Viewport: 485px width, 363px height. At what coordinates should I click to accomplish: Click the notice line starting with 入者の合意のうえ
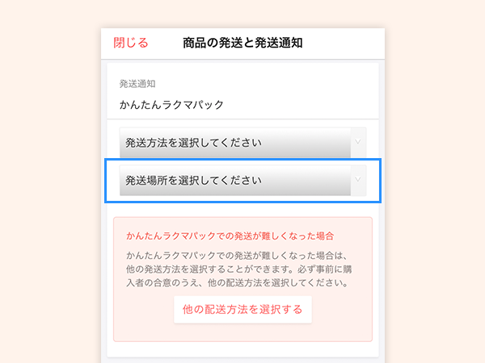tap(237, 283)
